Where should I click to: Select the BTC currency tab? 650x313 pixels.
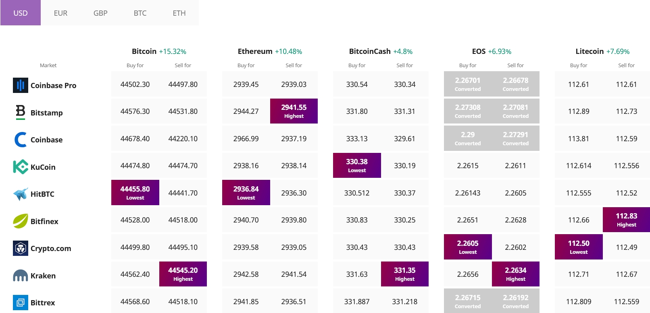[140, 13]
